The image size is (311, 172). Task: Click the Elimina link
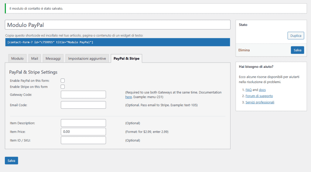(244, 50)
